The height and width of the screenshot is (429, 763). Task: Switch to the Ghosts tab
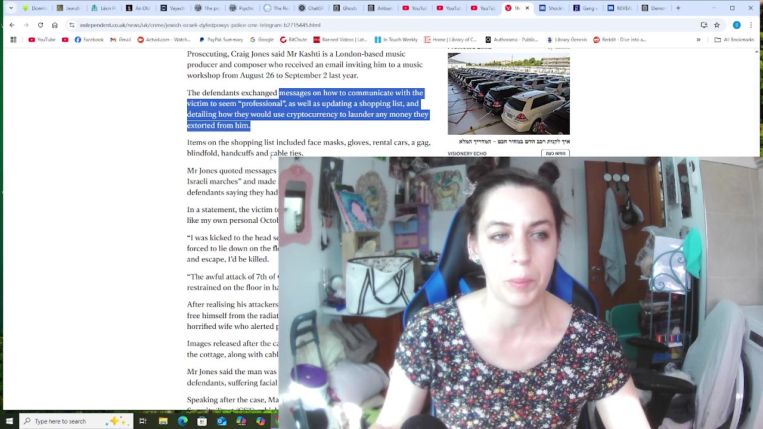(346, 8)
